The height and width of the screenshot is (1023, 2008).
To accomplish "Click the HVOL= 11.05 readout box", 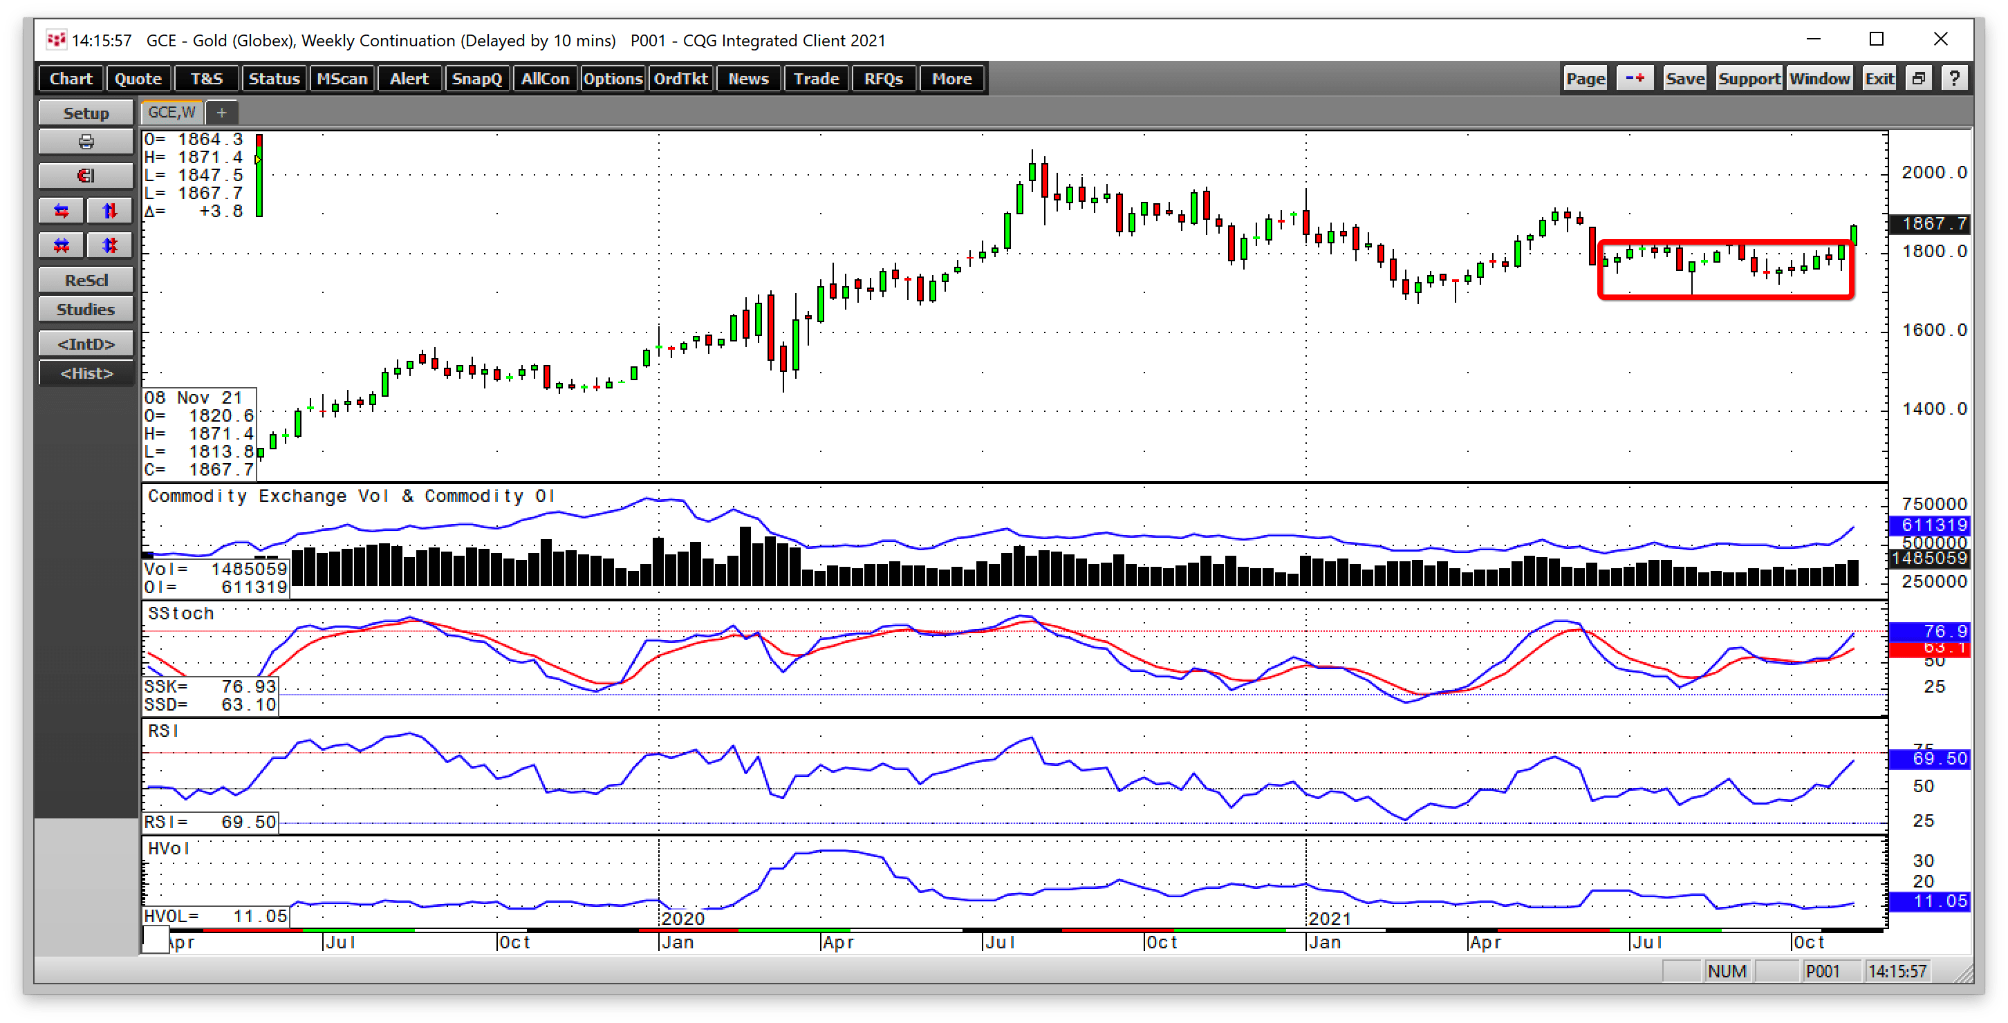I will (216, 917).
